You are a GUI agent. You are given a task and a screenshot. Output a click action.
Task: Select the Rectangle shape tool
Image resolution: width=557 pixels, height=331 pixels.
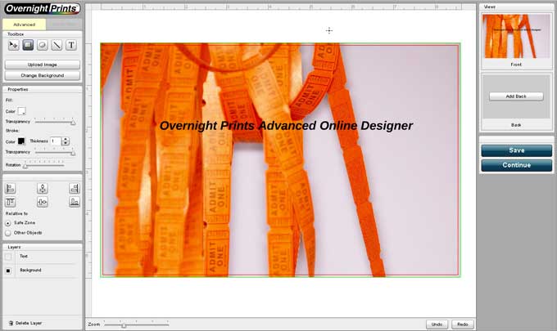28,45
